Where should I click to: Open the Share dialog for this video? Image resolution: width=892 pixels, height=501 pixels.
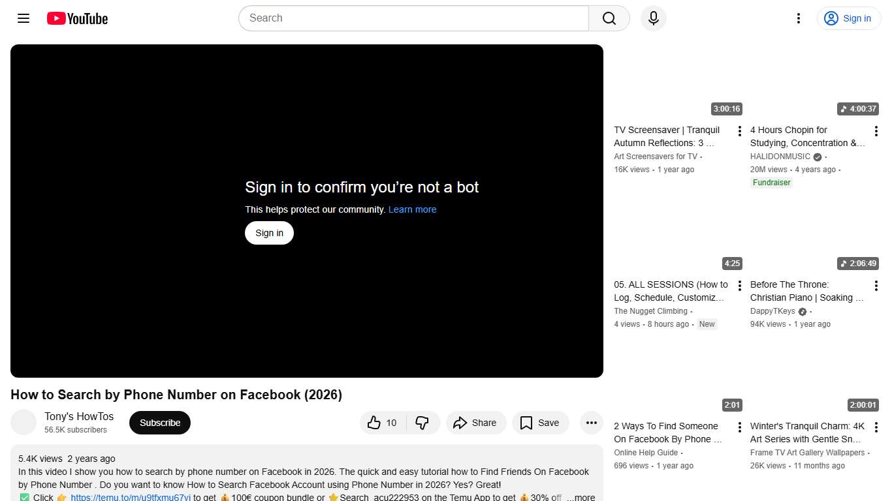coord(476,423)
